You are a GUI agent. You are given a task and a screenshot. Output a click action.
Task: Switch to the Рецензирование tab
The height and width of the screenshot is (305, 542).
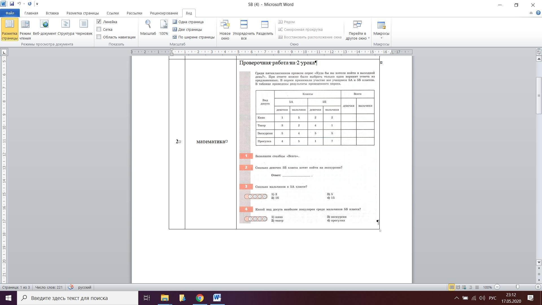coord(164,13)
